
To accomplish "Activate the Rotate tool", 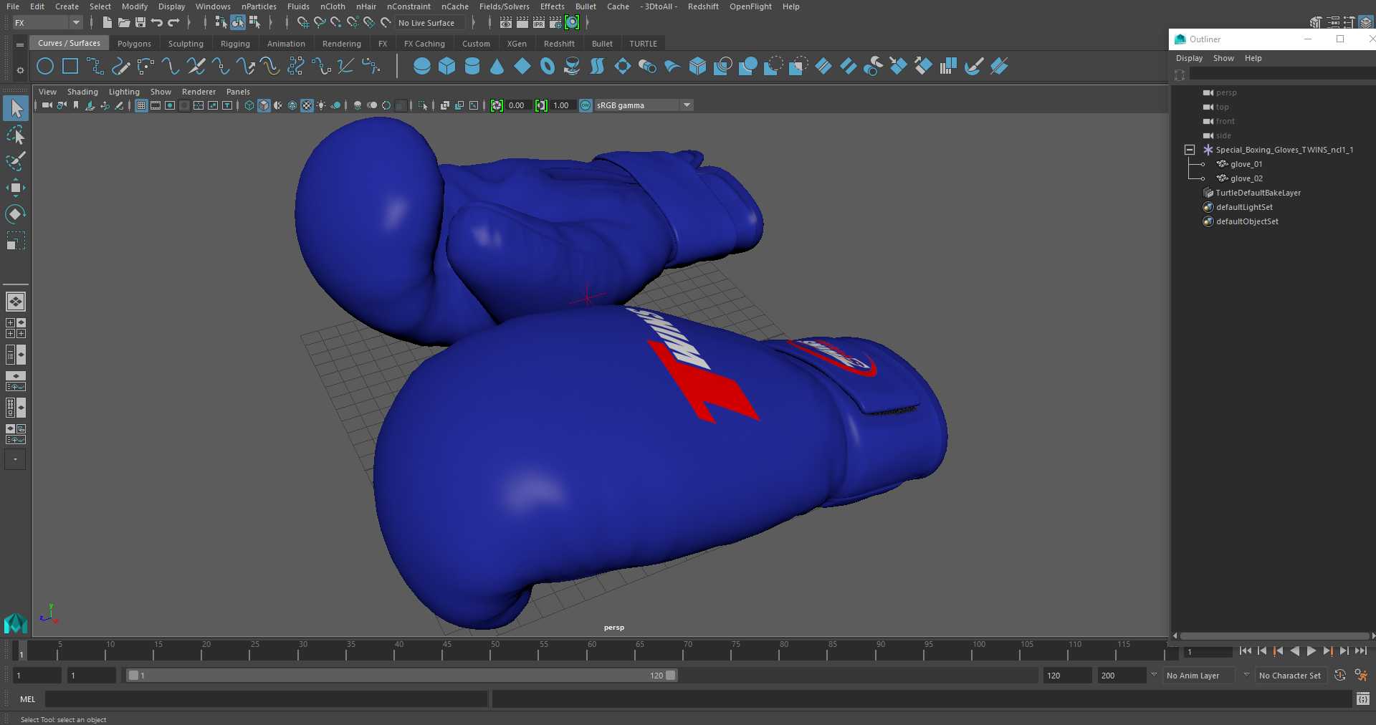I will (16, 214).
